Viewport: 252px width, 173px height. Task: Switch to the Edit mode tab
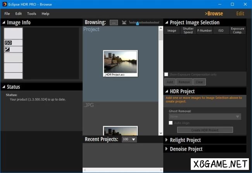[x=240, y=14]
